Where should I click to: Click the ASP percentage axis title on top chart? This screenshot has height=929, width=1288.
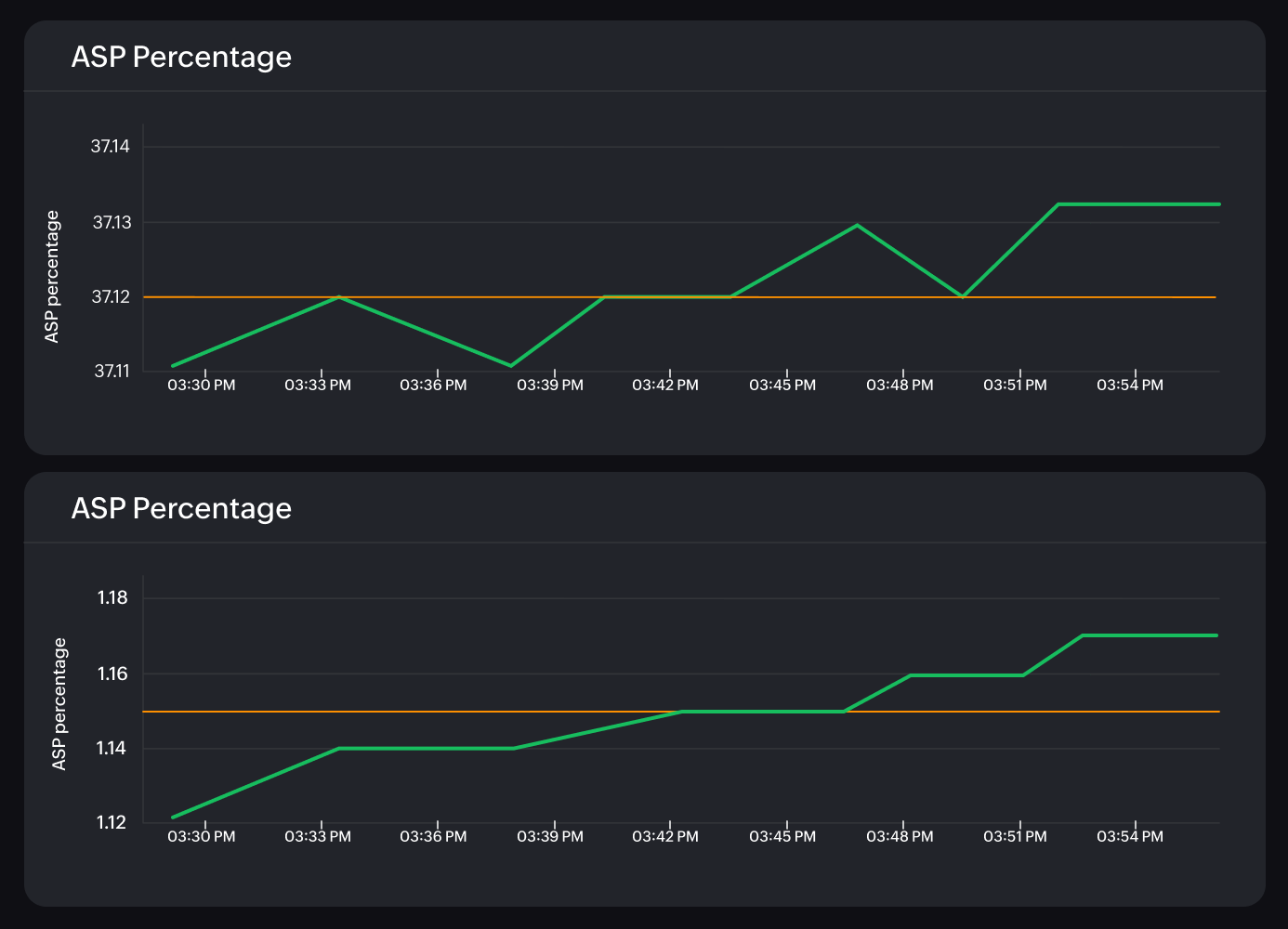[53, 274]
